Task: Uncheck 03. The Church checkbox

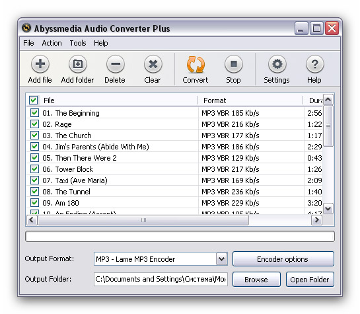Action: coord(34,135)
